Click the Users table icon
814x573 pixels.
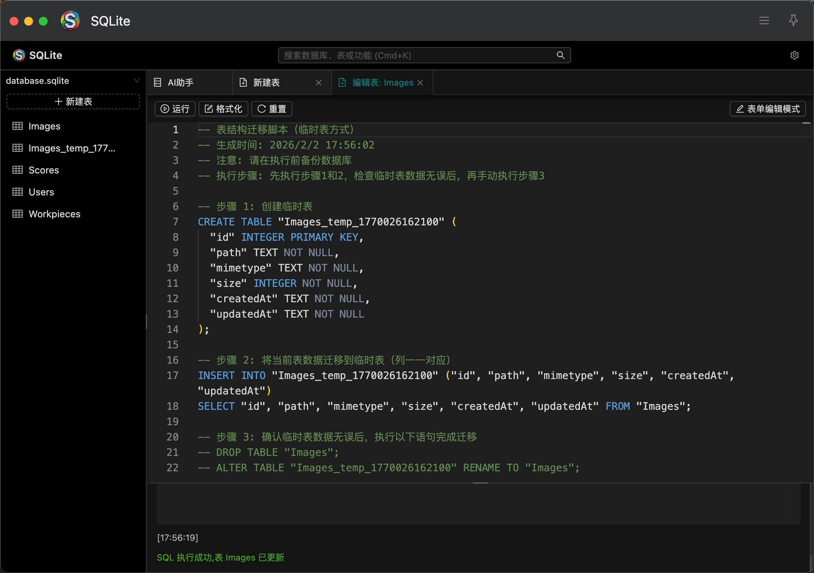pyautogui.click(x=18, y=192)
